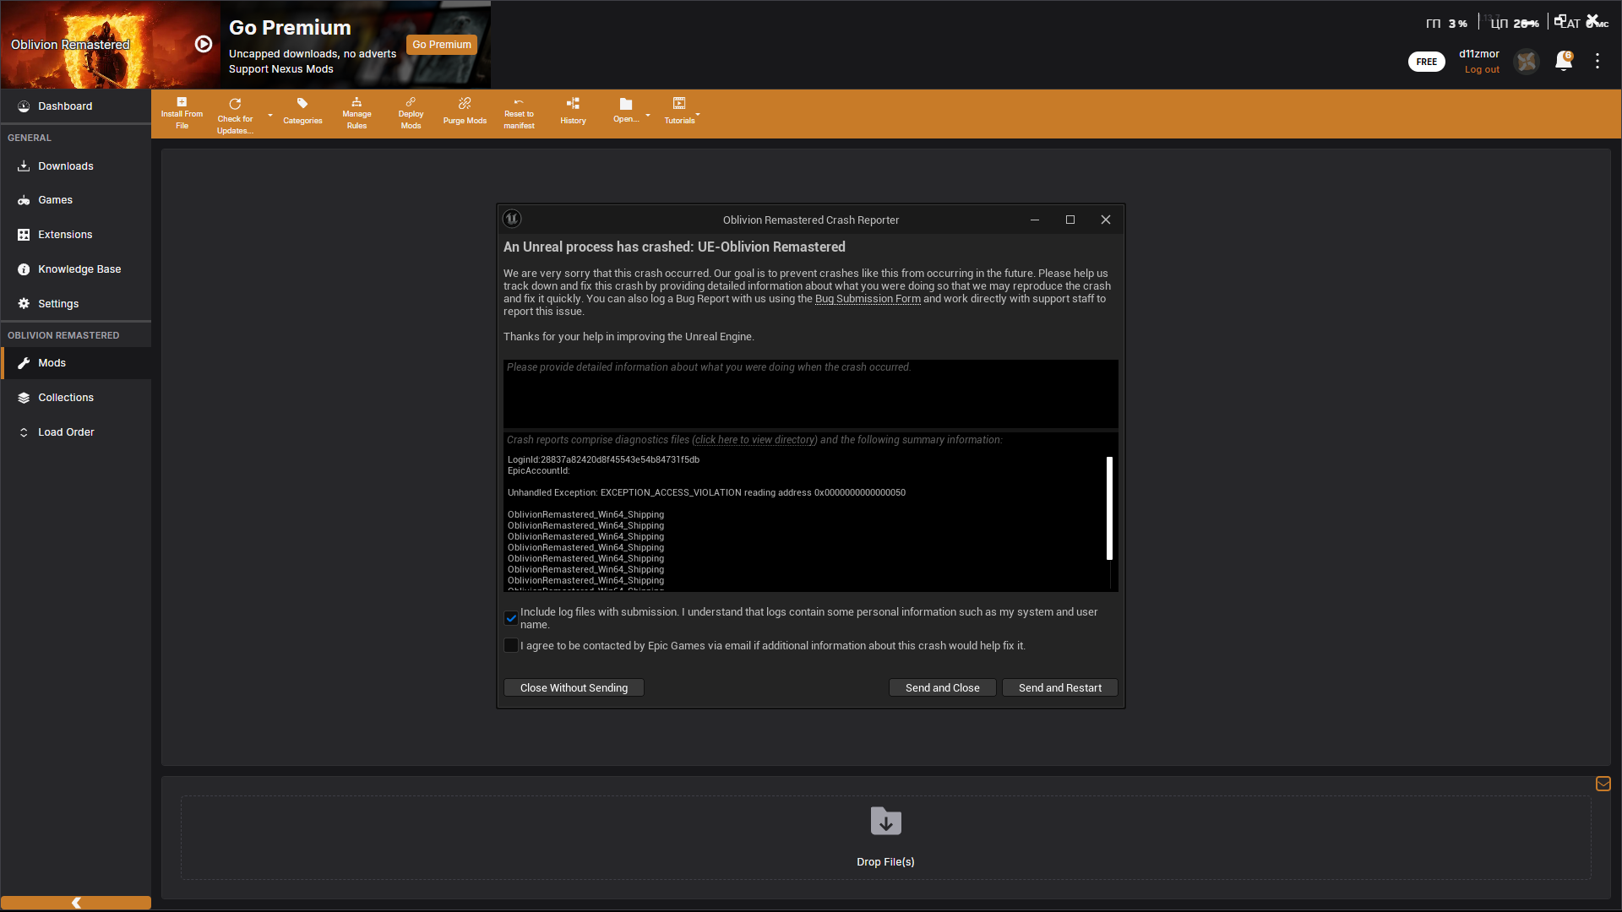Click the Reset to manifest icon

pos(519,102)
